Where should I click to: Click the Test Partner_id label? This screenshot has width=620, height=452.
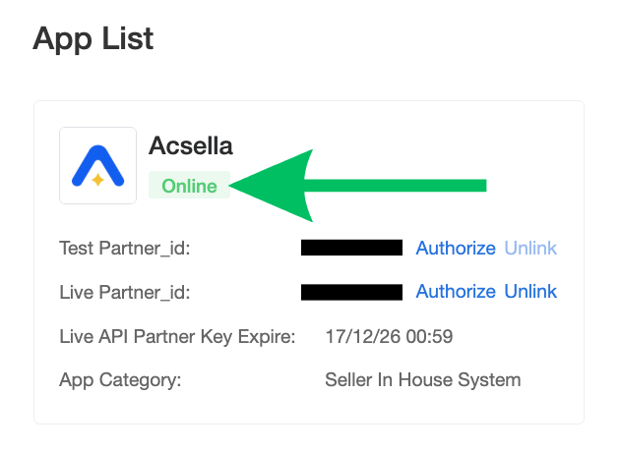pyautogui.click(x=125, y=249)
